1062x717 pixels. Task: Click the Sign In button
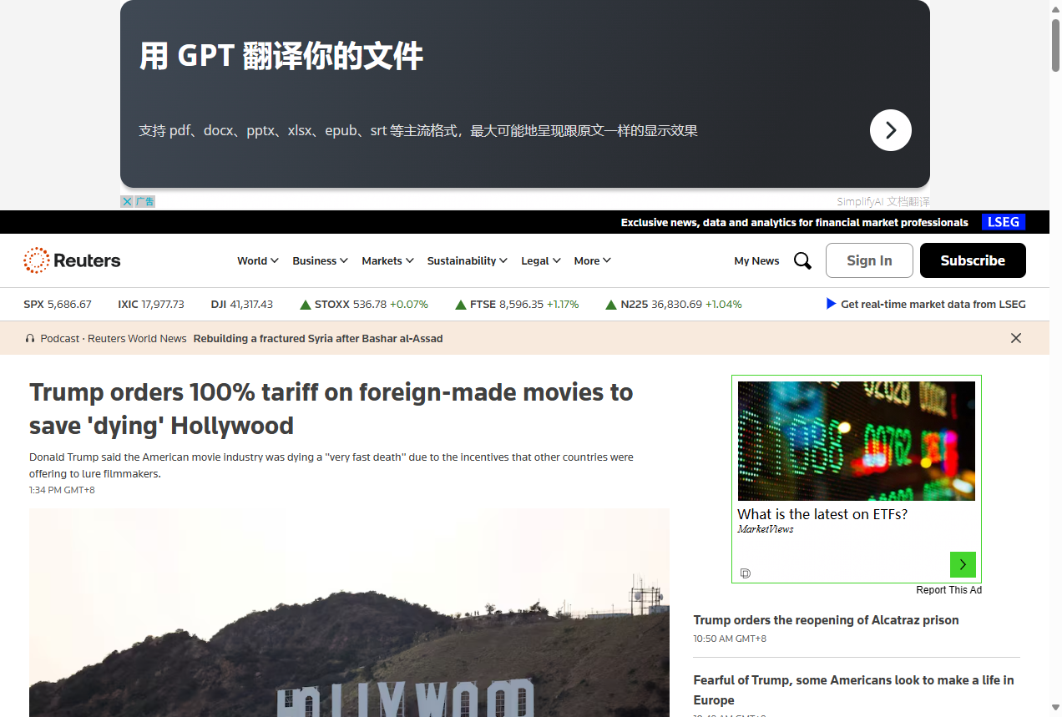[868, 260]
